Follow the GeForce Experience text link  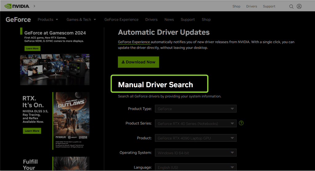click(134, 42)
